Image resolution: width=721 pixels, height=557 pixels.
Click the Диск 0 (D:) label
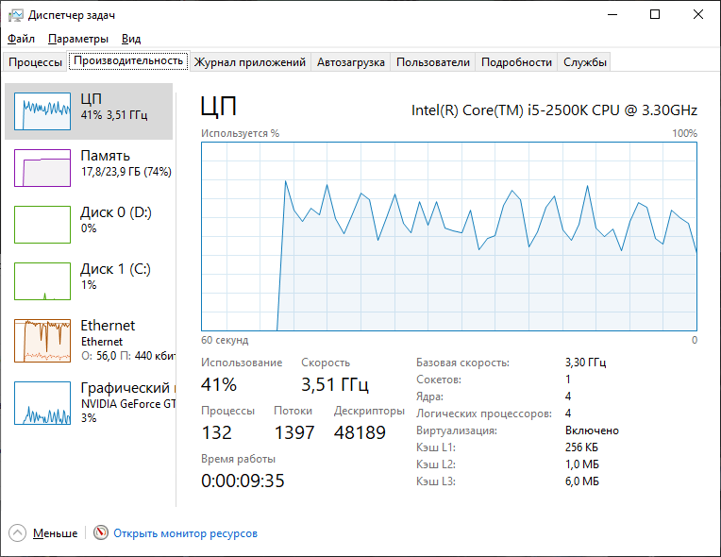116,212
